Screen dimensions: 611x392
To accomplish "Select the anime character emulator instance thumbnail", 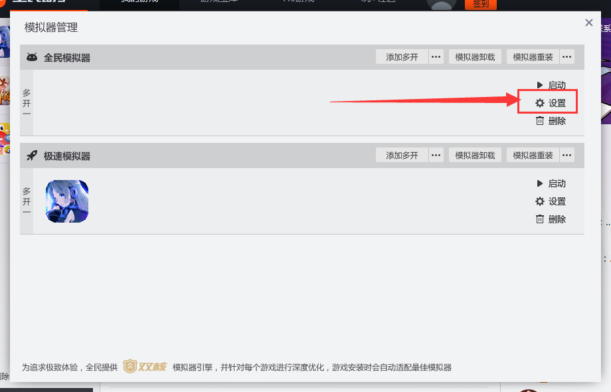I will pos(66,201).
